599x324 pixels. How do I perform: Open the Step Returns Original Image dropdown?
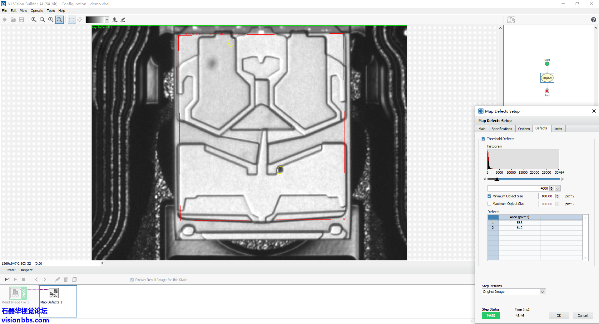[x=542, y=292]
